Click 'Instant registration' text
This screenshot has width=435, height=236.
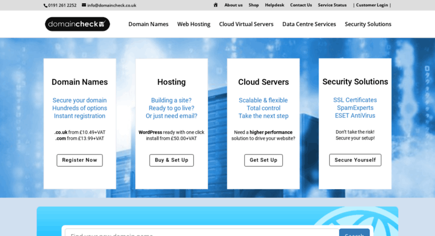pyautogui.click(x=79, y=116)
